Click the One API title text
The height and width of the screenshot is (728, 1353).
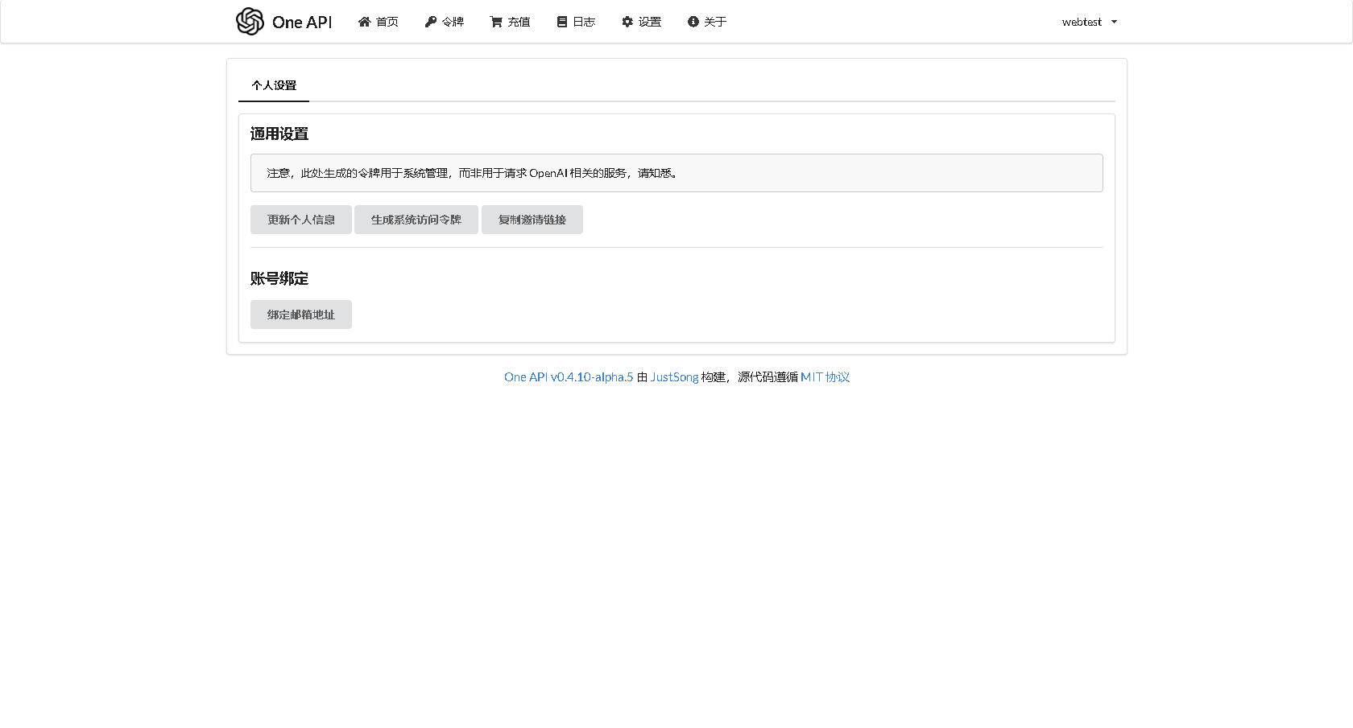coord(302,23)
